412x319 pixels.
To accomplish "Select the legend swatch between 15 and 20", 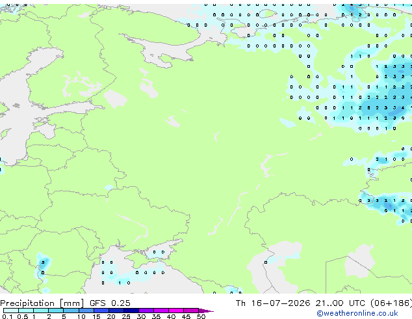I will click(x=101, y=311).
